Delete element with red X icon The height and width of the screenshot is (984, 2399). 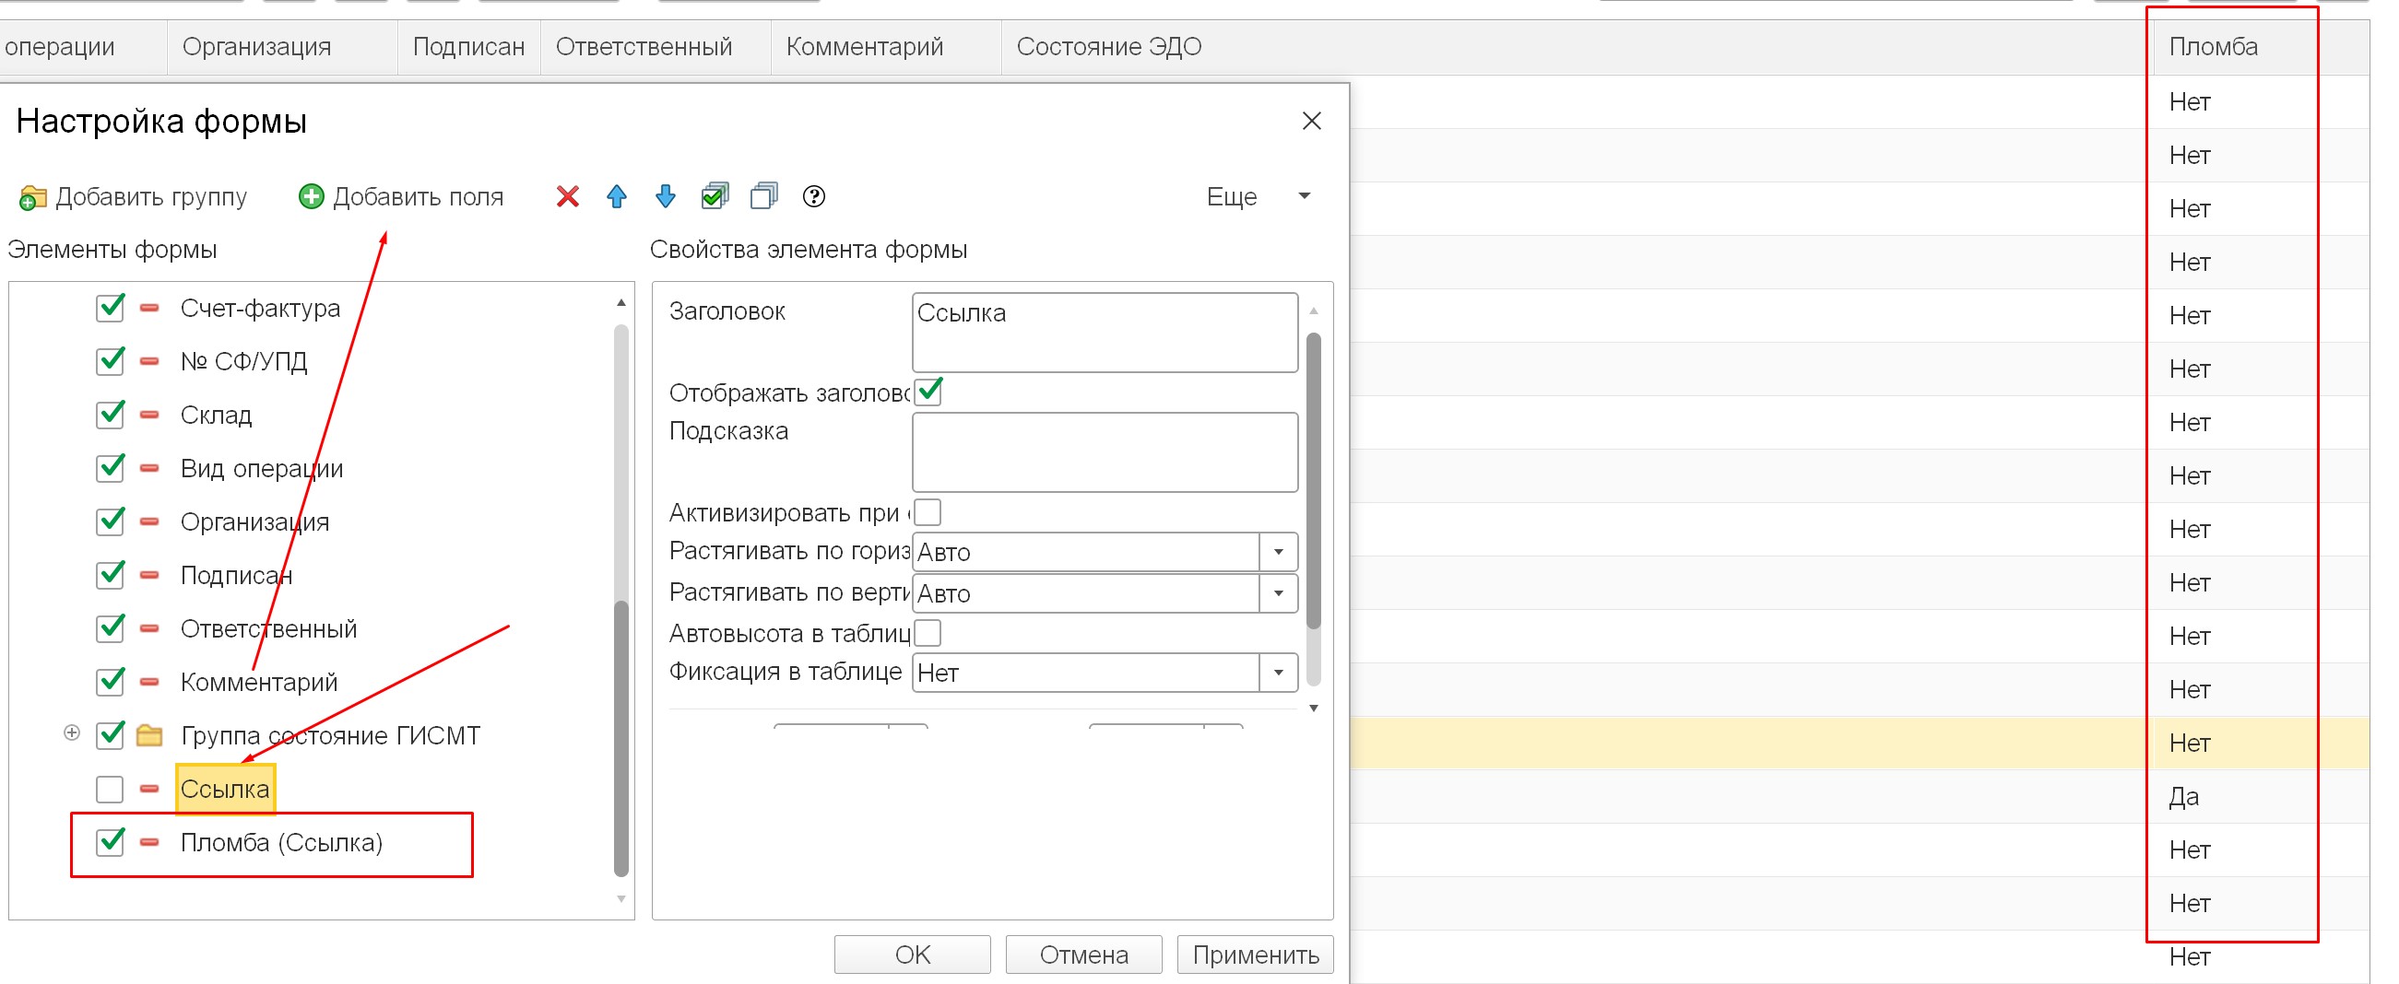pos(567,196)
